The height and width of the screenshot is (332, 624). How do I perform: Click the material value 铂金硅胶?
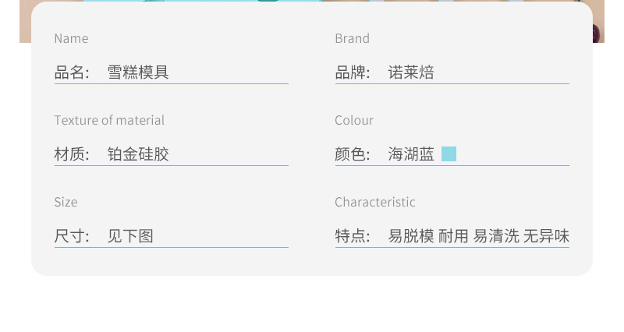[x=138, y=154]
